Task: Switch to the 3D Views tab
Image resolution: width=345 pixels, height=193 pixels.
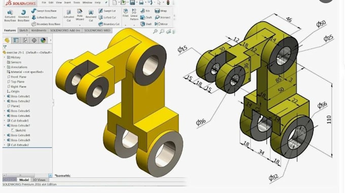Action: point(39,180)
